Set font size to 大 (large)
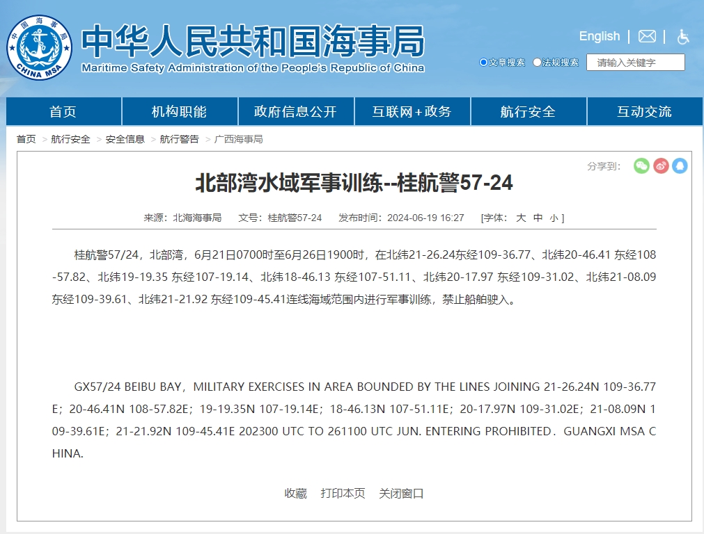704x534 pixels. (520, 218)
